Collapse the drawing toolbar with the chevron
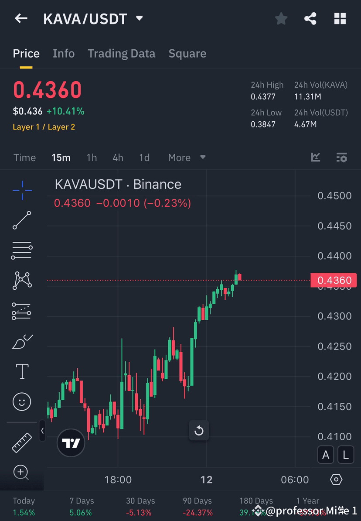 42,431
